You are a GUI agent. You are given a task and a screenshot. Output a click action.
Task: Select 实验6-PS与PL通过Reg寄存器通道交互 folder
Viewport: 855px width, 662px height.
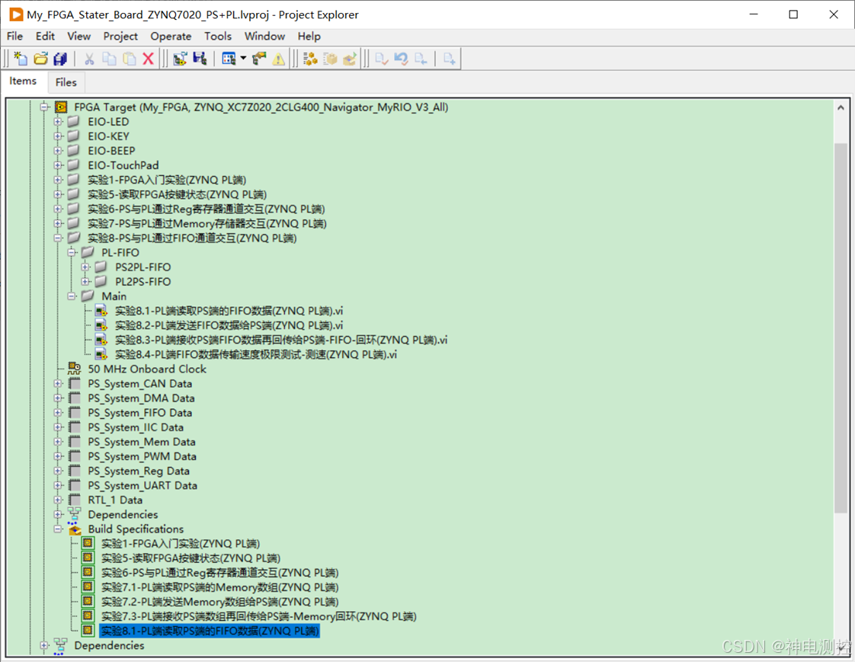(x=206, y=209)
